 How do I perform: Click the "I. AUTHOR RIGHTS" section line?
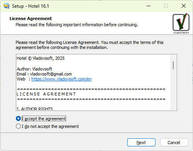pyautogui.click(x=35, y=109)
